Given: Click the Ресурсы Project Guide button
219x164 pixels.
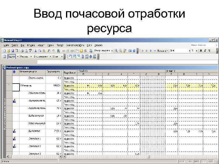Looking at the screenshot, I should pyautogui.click(x=24, y=56).
